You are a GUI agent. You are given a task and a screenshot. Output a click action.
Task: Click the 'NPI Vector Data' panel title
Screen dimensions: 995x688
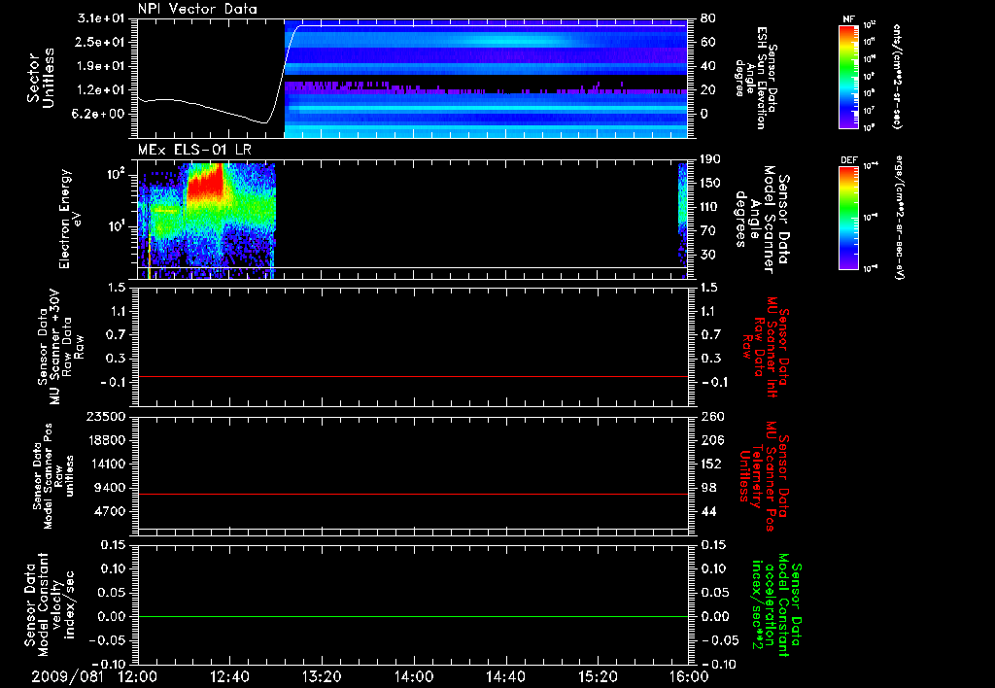click(197, 9)
